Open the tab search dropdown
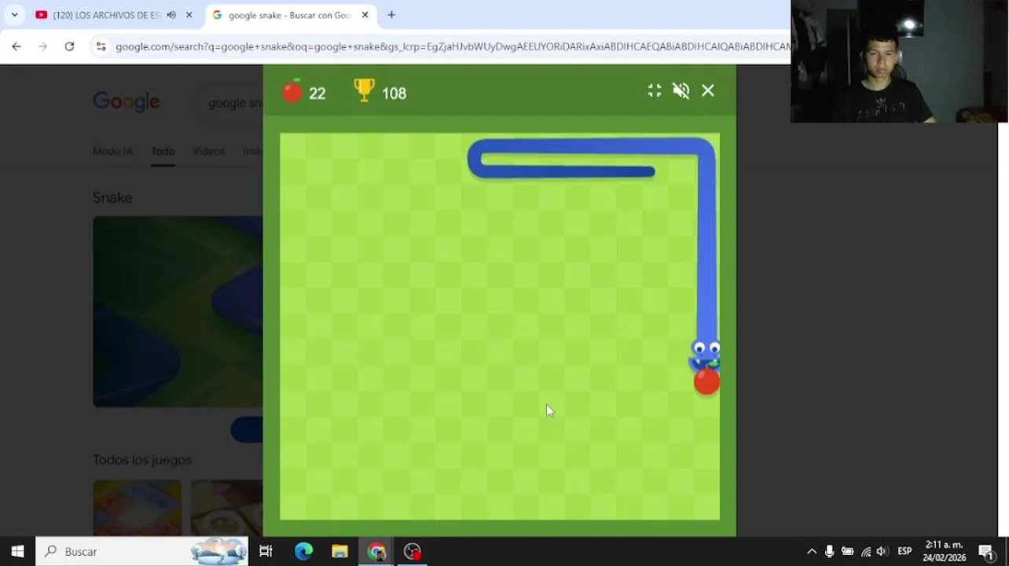 click(14, 15)
